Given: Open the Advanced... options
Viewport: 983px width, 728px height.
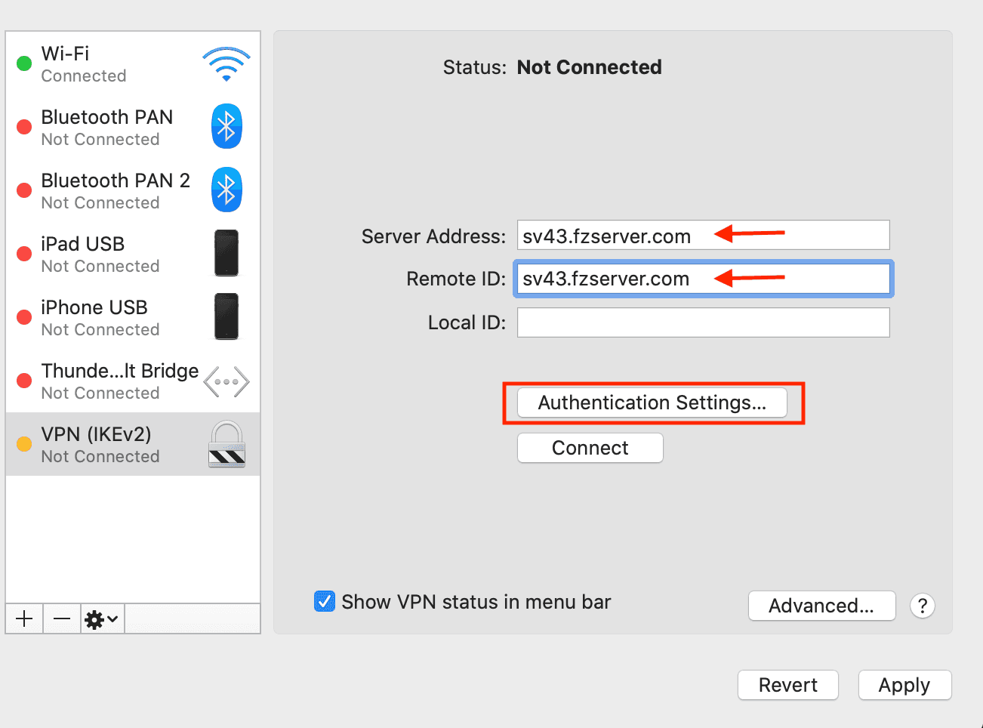Looking at the screenshot, I should click(x=821, y=606).
